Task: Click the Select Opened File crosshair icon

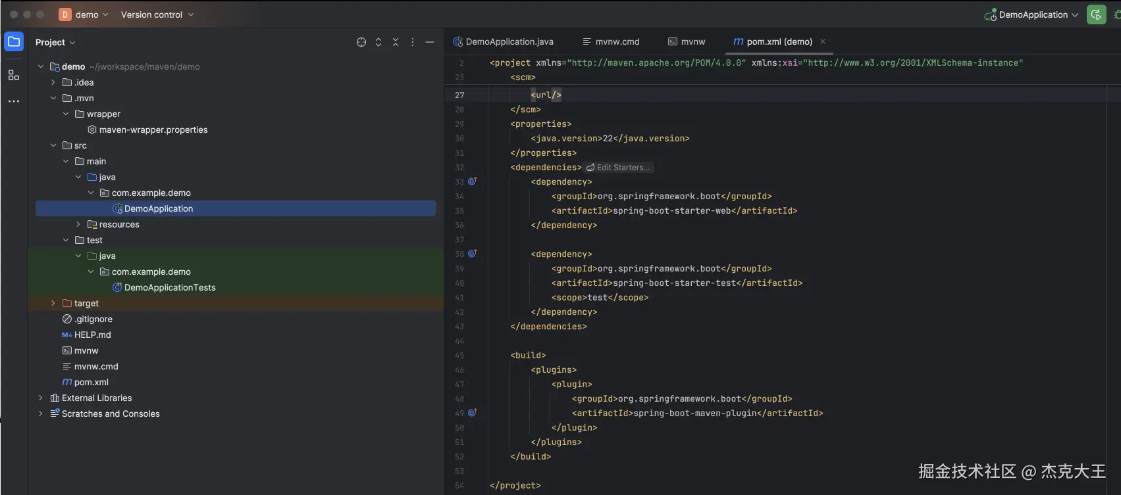Action: coord(361,42)
